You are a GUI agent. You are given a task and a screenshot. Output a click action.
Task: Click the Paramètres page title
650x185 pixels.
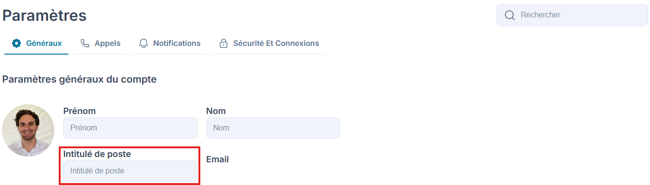[x=45, y=15]
